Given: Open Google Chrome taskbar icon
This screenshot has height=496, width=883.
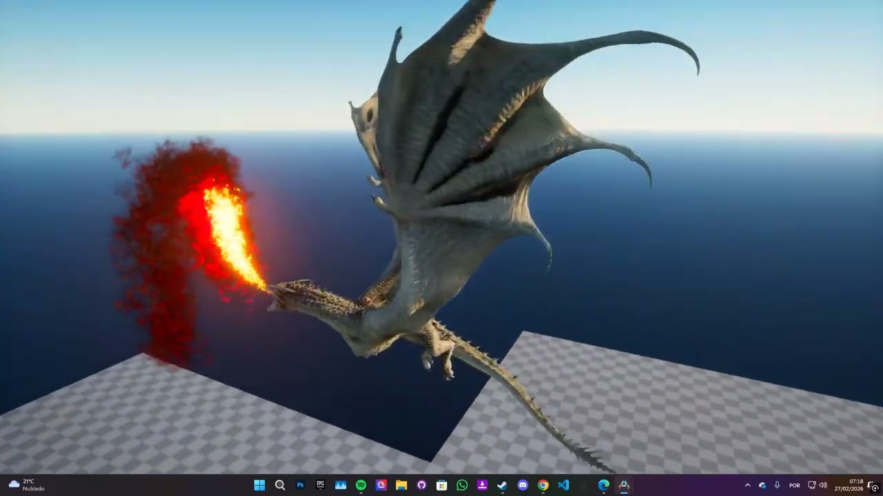Looking at the screenshot, I should 543,485.
